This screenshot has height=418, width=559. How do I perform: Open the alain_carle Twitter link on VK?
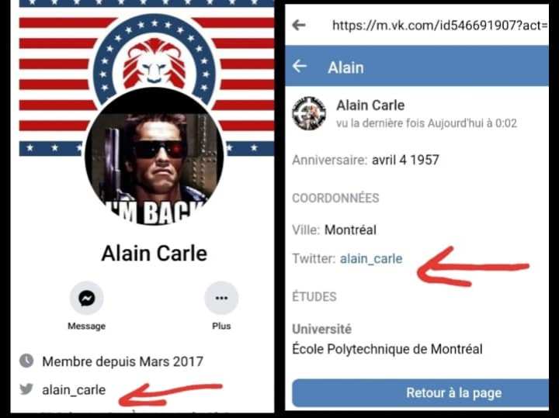pos(371,258)
